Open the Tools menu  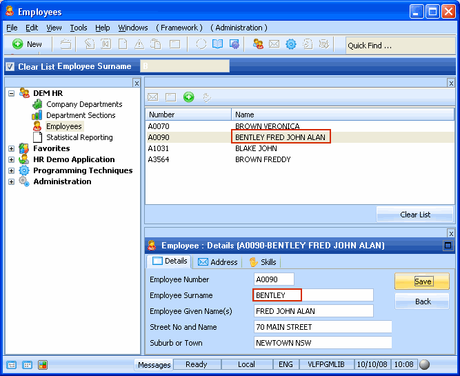[x=79, y=28]
